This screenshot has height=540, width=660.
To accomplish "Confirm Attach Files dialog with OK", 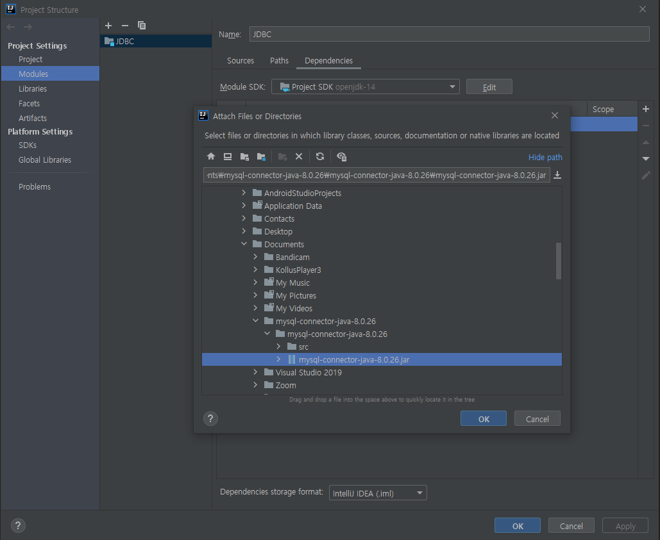I will click(484, 419).
